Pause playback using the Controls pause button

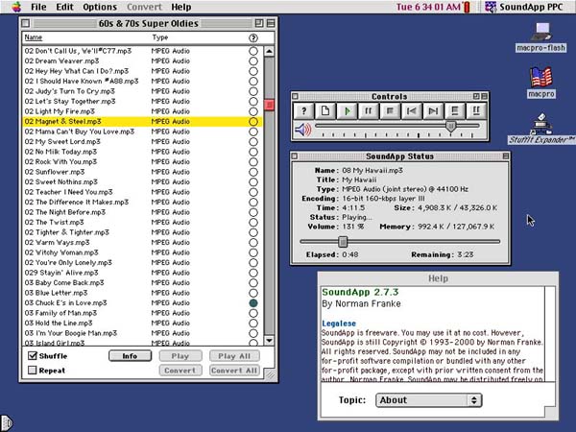click(x=368, y=110)
